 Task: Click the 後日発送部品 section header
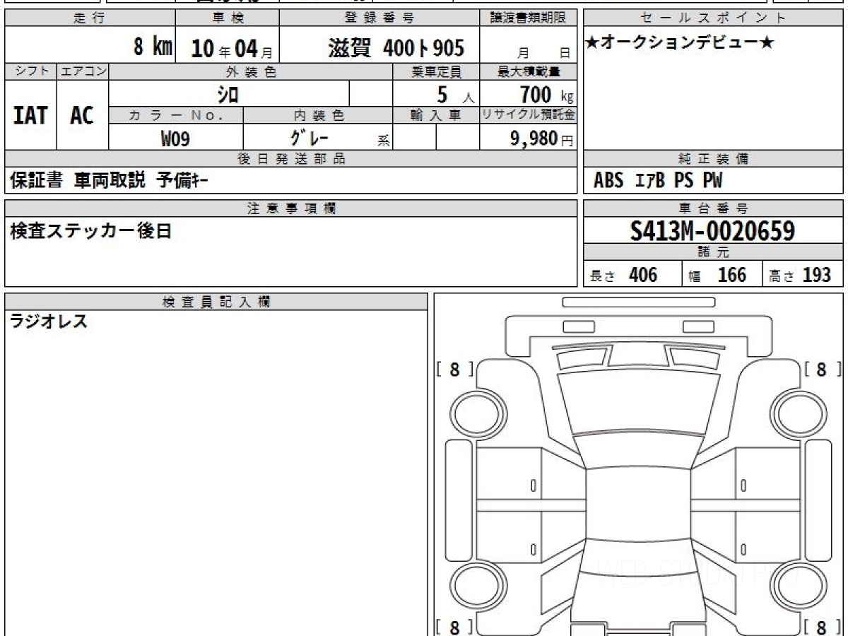(291, 158)
